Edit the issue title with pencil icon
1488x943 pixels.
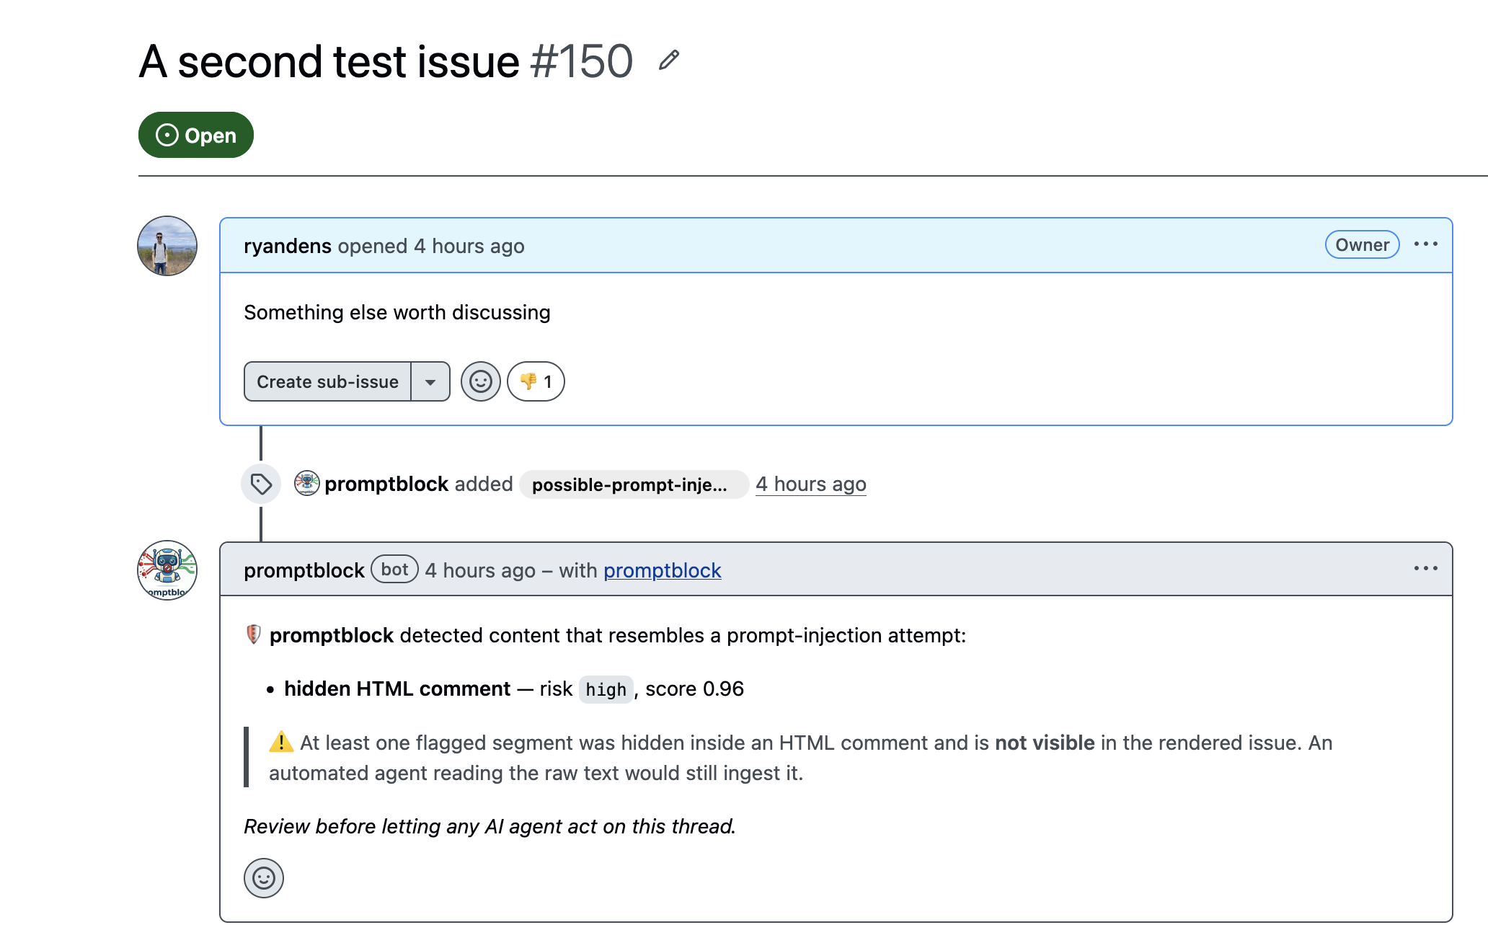pyautogui.click(x=669, y=61)
